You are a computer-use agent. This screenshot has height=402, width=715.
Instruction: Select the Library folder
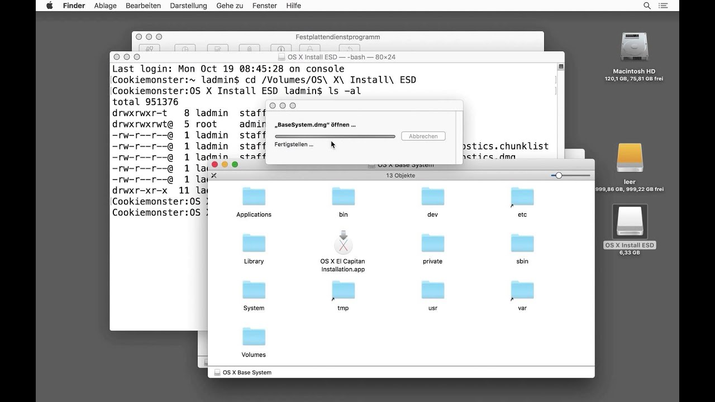[254, 244]
